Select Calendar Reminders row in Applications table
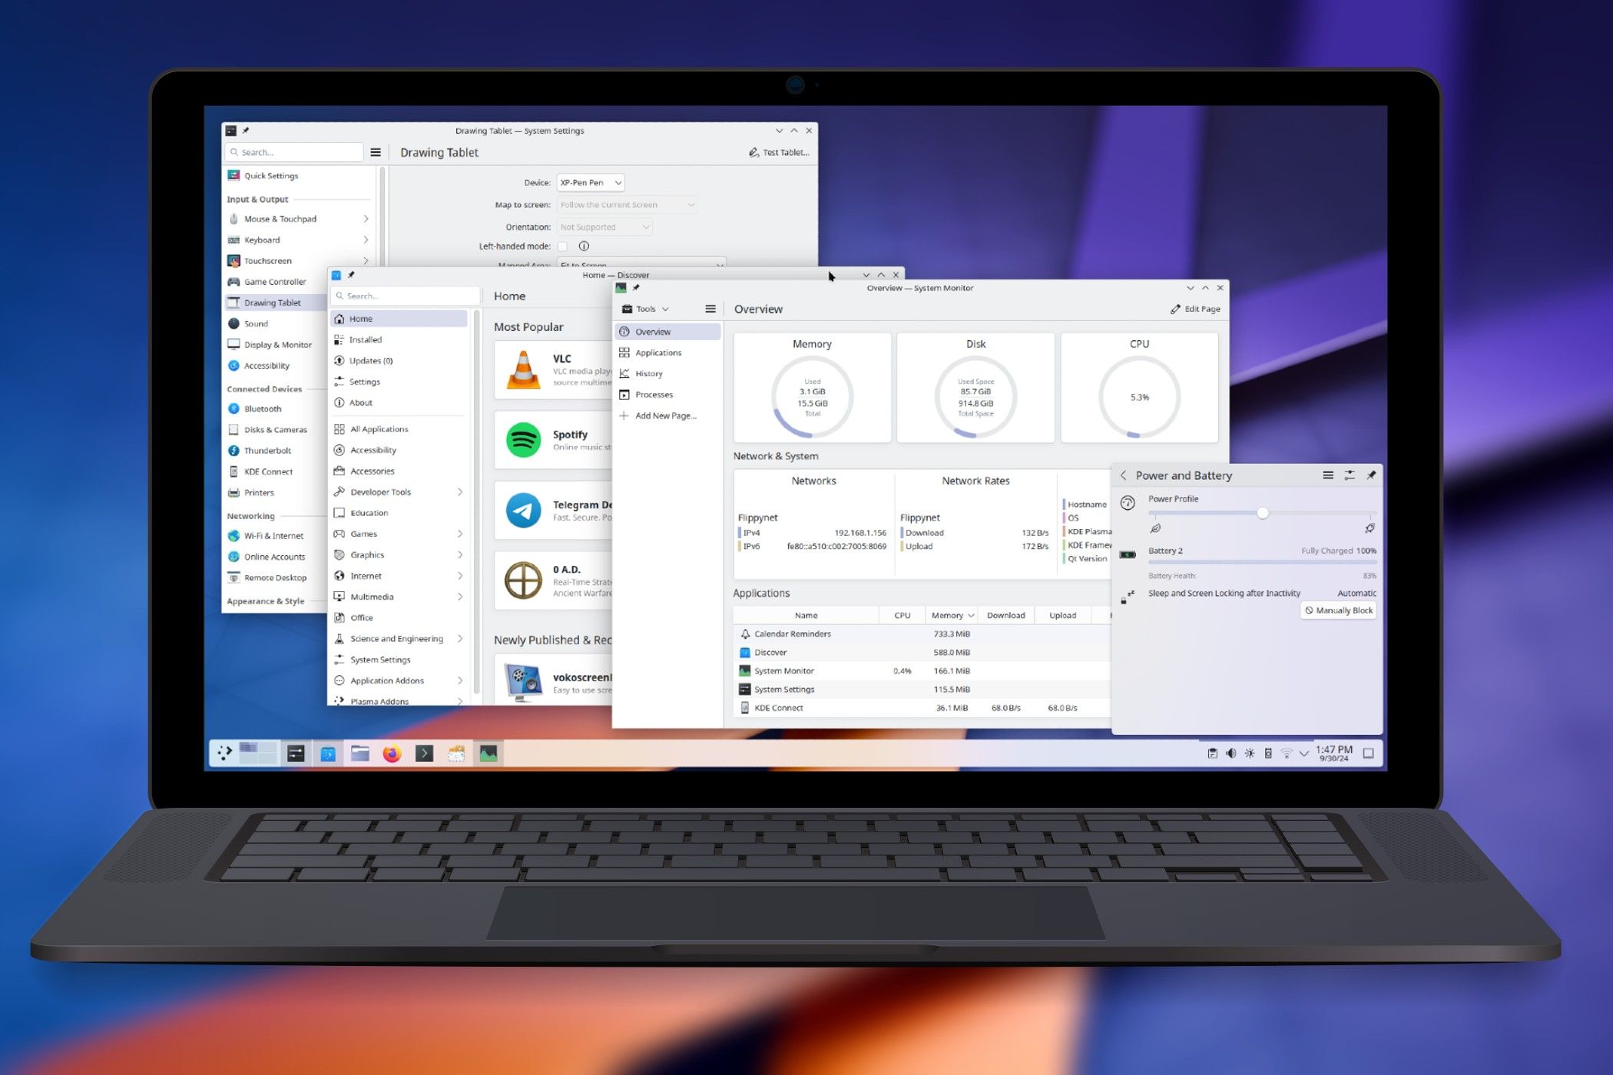This screenshot has width=1613, height=1075. (922, 633)
